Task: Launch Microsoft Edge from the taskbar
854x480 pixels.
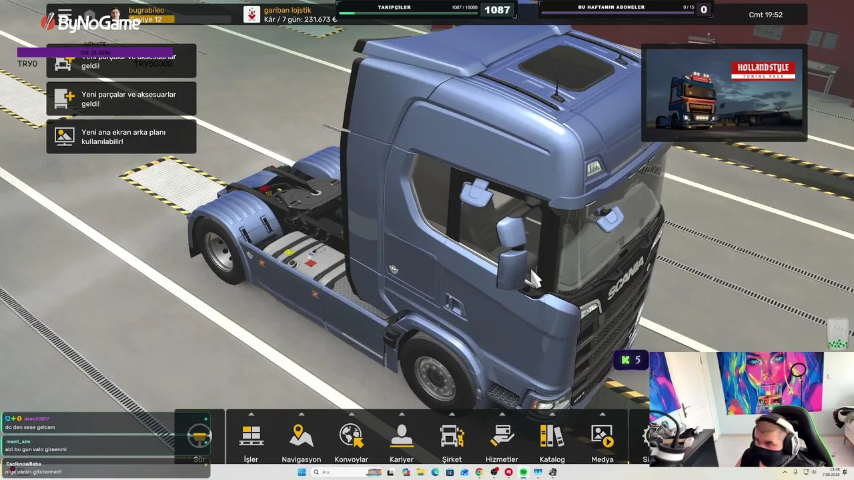Action: tap(435, 472)
